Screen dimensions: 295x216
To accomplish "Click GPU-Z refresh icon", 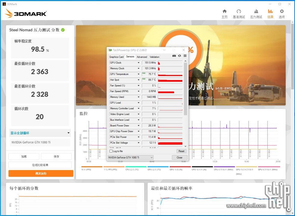I will coord(179,56).
